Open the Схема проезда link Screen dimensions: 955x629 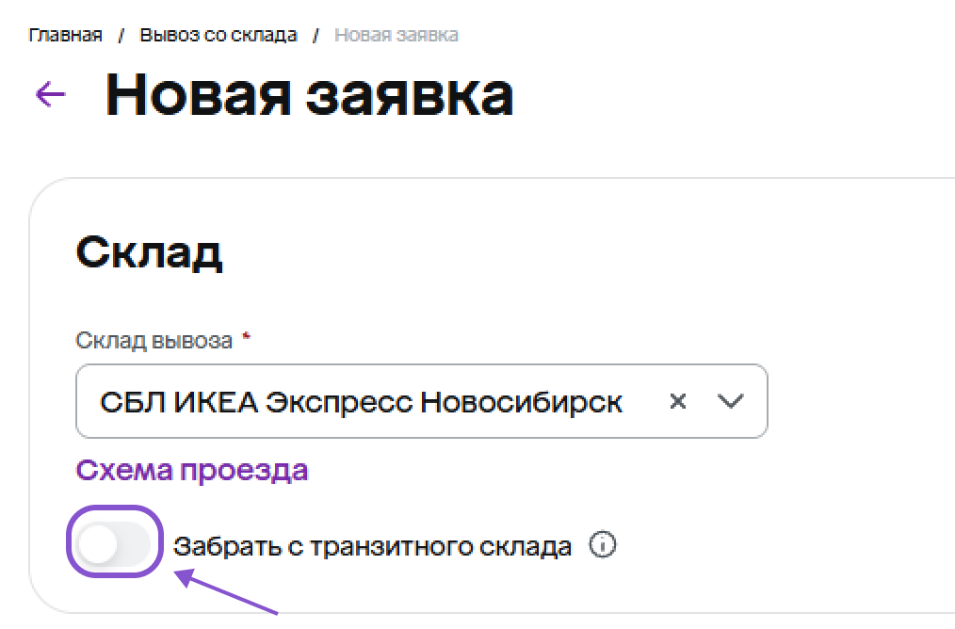pos(192,470)
